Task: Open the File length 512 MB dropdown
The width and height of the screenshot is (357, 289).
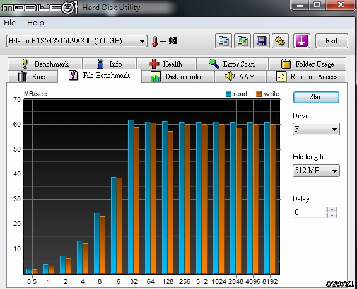Action: pos(316,171)
